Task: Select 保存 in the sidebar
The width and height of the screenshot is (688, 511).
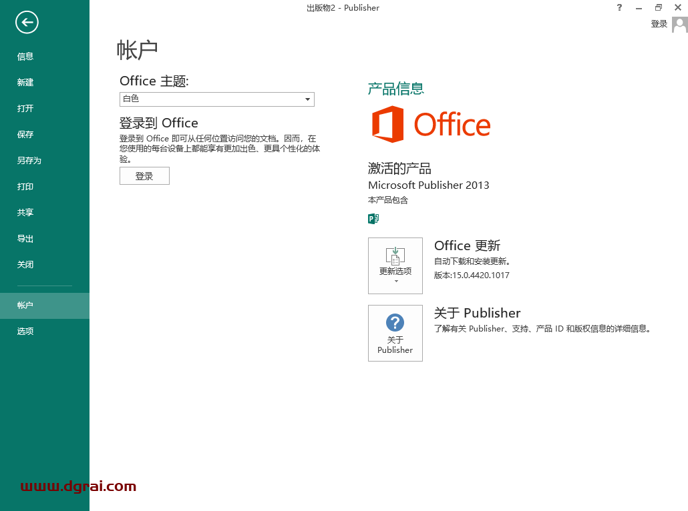Action: [25, 135]
